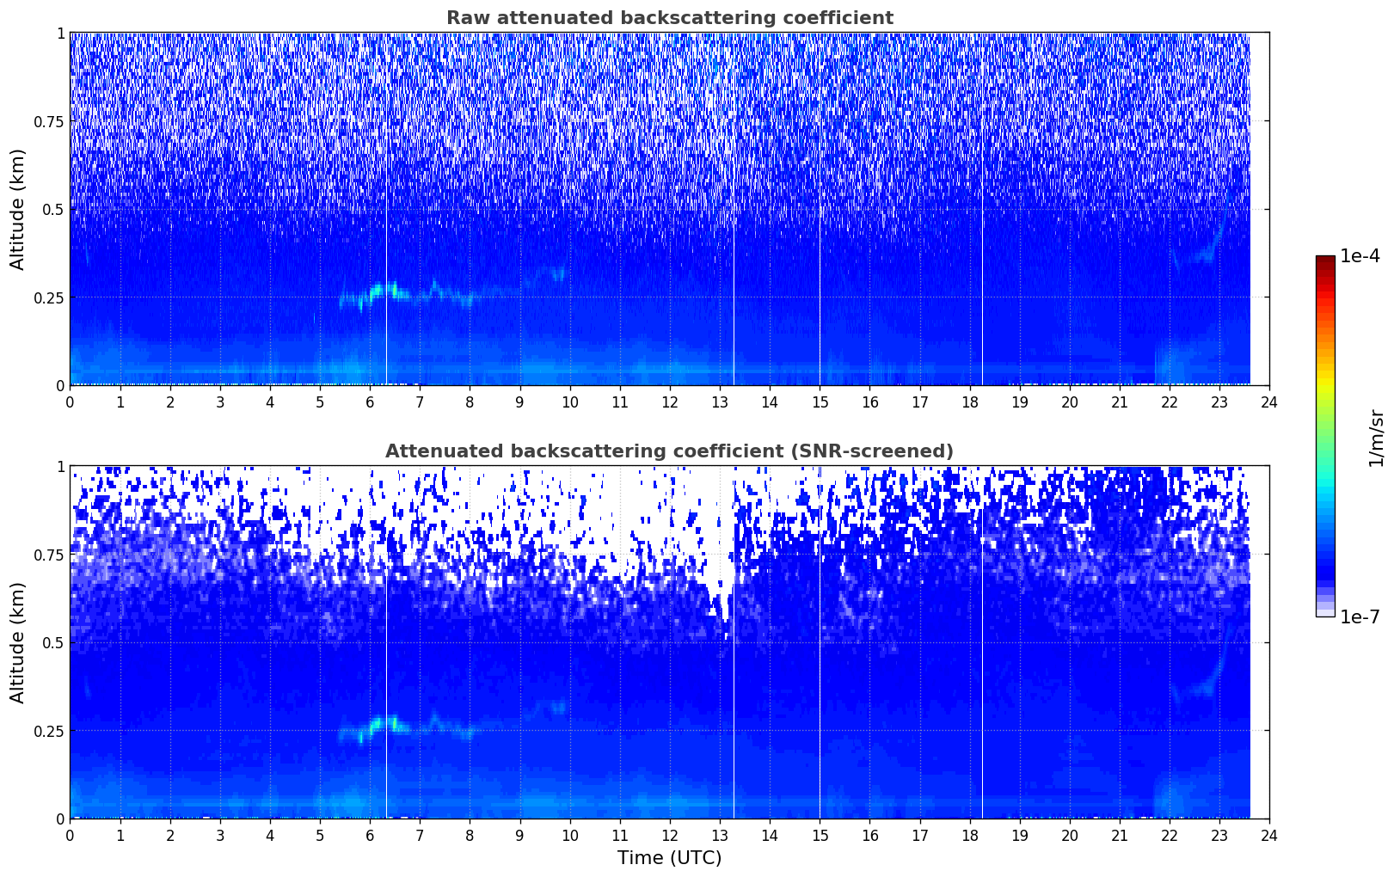Select the bottom plot's "Altitude (km)" axis label
This screenshot has width=1394, height=877.
[x=18, y=642]
